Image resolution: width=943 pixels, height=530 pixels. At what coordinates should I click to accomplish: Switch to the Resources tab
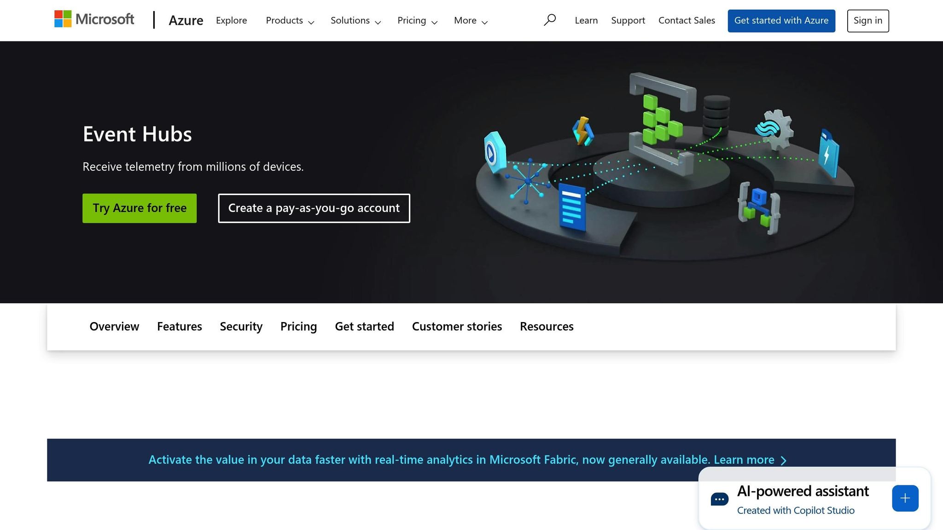click(547, 327)
